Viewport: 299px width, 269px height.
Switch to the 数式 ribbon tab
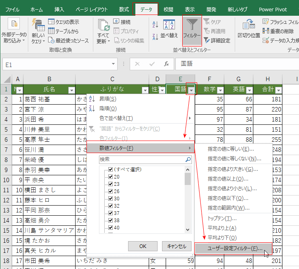tap(124, 9)
